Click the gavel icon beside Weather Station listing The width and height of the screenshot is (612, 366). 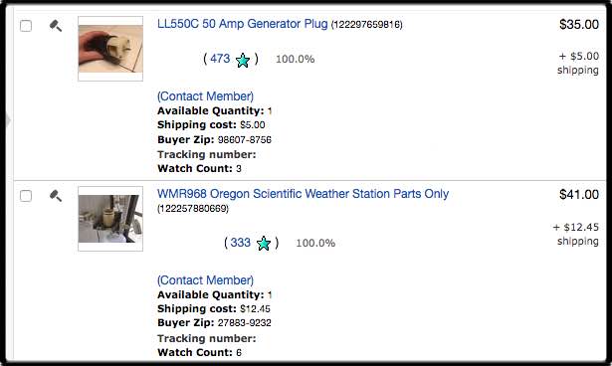coord(56,196)
